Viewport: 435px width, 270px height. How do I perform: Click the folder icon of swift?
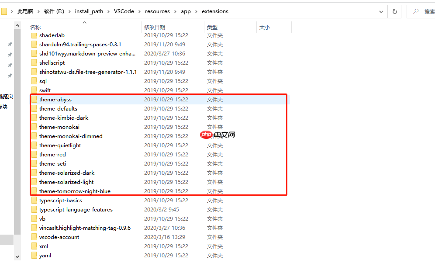click(x=34, y=90)
